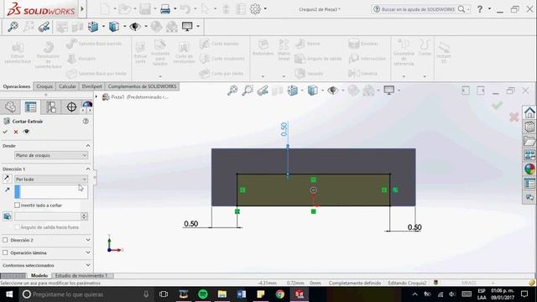Open DisplayManager color-ball tab
The height and width of the screenshot is (302, 537).
point(87,106)
